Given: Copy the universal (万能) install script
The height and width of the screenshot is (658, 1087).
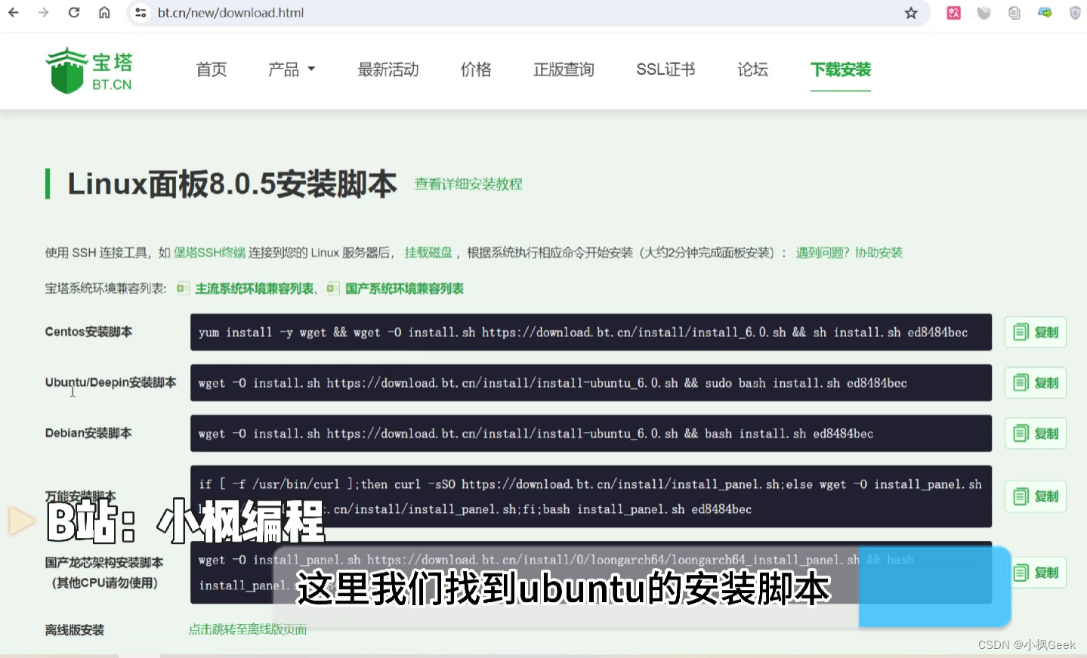Looking at the screenshot, I should pyautogui.click(x=1035, y=496).
